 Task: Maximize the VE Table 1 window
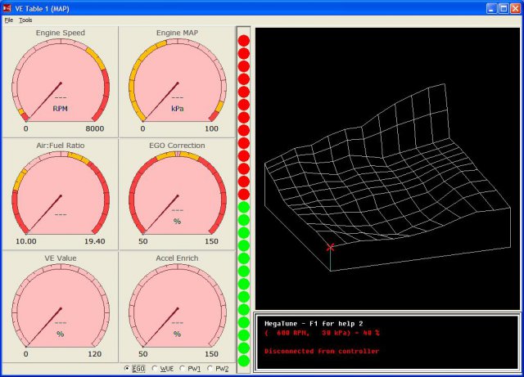503,7
